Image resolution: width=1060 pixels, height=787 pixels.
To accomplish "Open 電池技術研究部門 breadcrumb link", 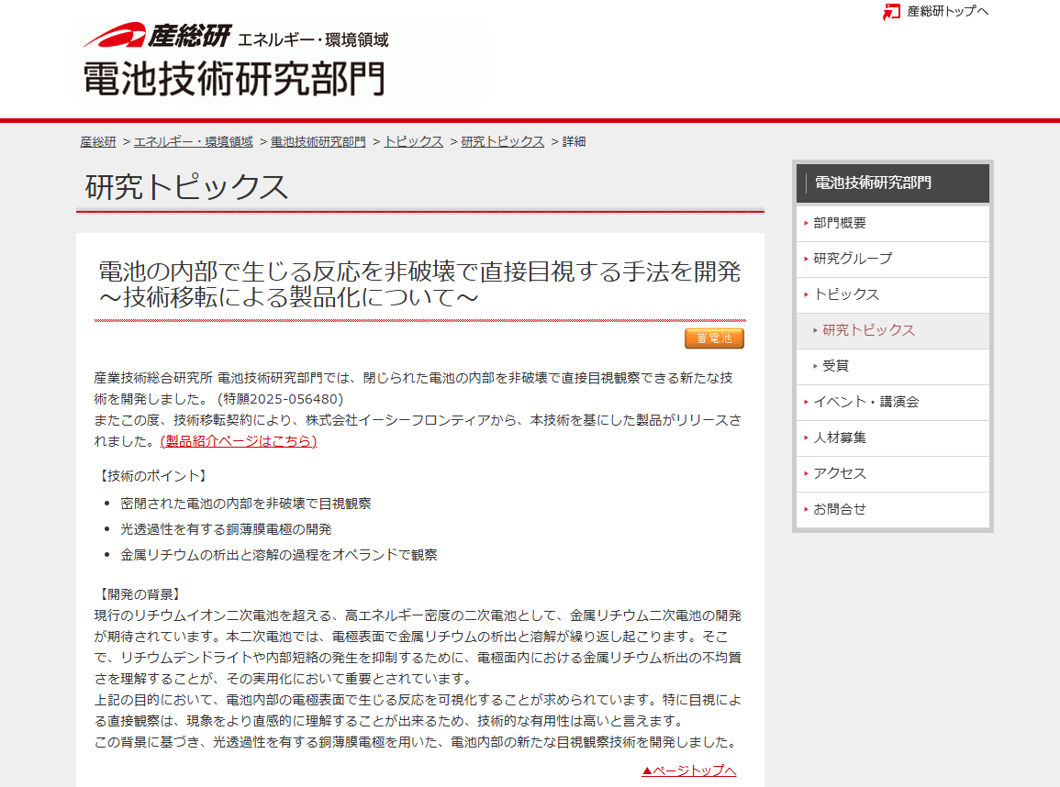I will [318, 142].
